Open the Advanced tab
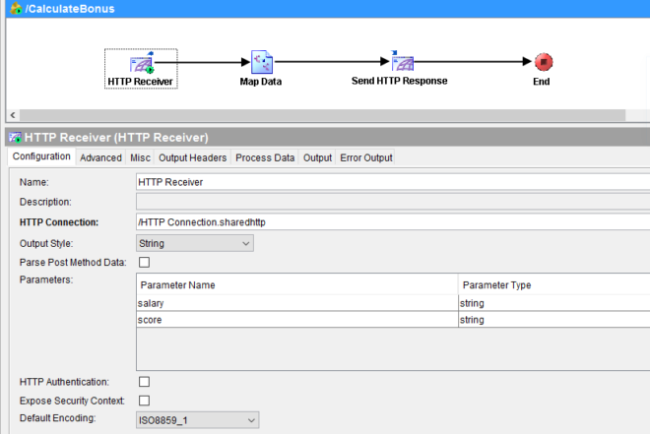Image resolution: width=650 pixels, height=434 pixels. 100,157
